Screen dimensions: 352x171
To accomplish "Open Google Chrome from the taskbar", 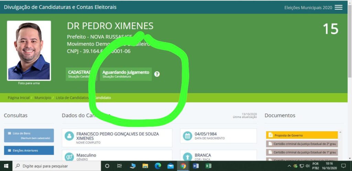I will 183,166.
